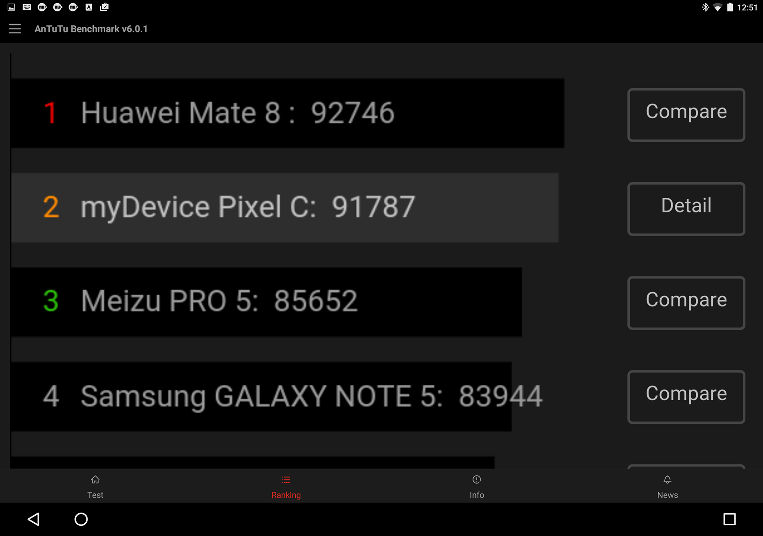
Task: Select the Meizu PRO 5 ranking row
Action: click(x=266, y=302)
